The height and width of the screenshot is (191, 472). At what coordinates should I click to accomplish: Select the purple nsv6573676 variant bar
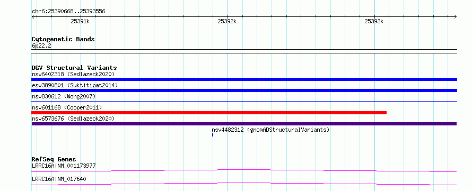tap(244, 124)
